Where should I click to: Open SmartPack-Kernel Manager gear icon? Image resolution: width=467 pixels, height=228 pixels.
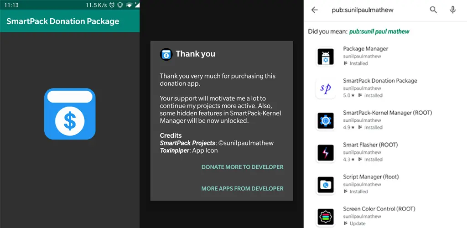pyautogui.click(x=326, y=120)
